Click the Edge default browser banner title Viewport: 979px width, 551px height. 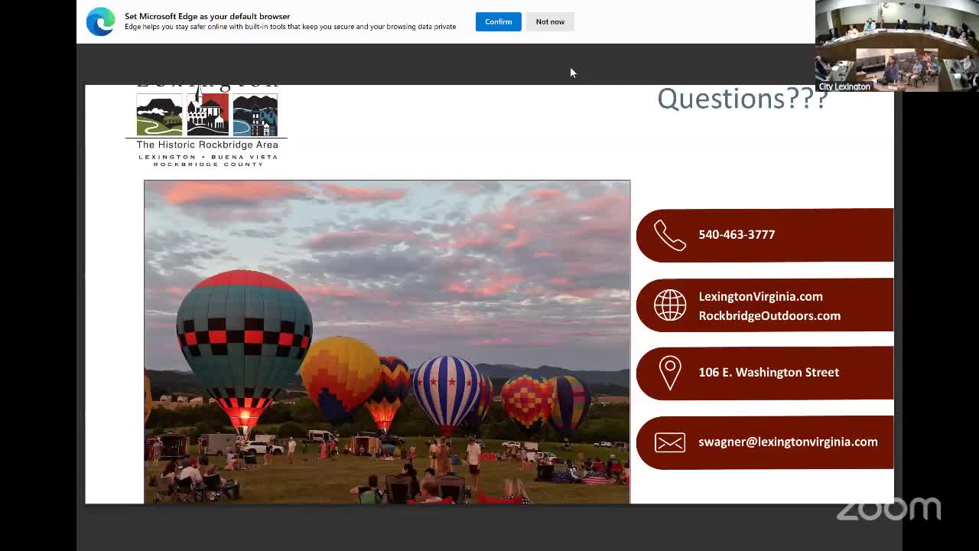[207, 16]
